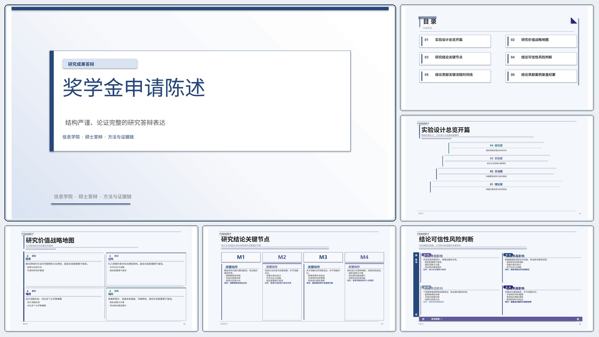Select the M4 milestone header

pos(364,257)
